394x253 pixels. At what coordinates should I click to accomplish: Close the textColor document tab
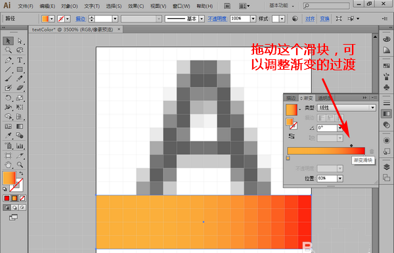tap(119, 29)
